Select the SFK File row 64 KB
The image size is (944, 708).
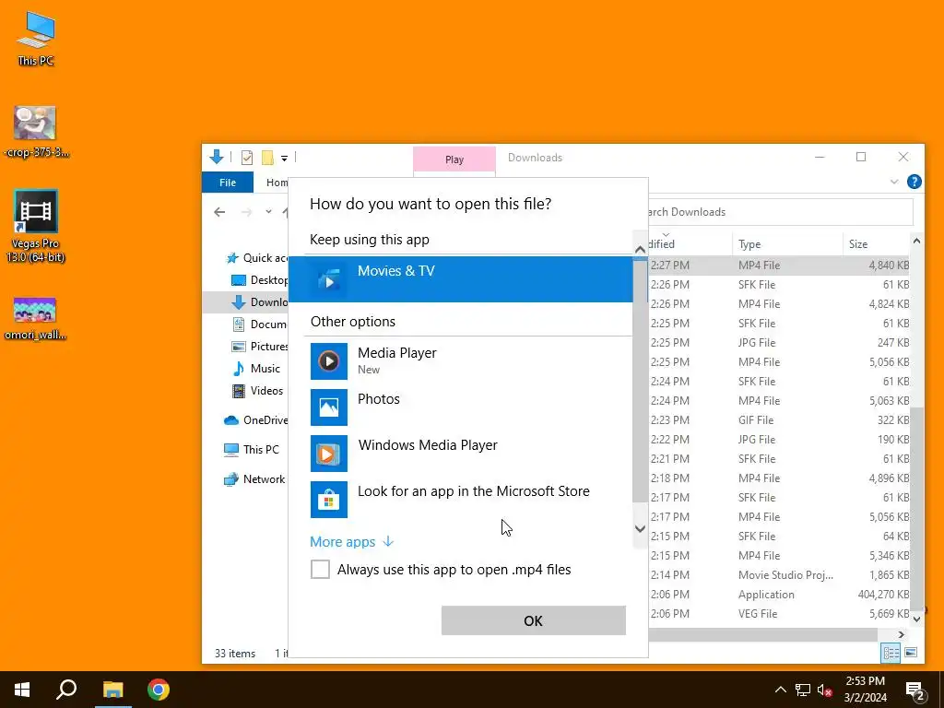(x=780, y=536)
